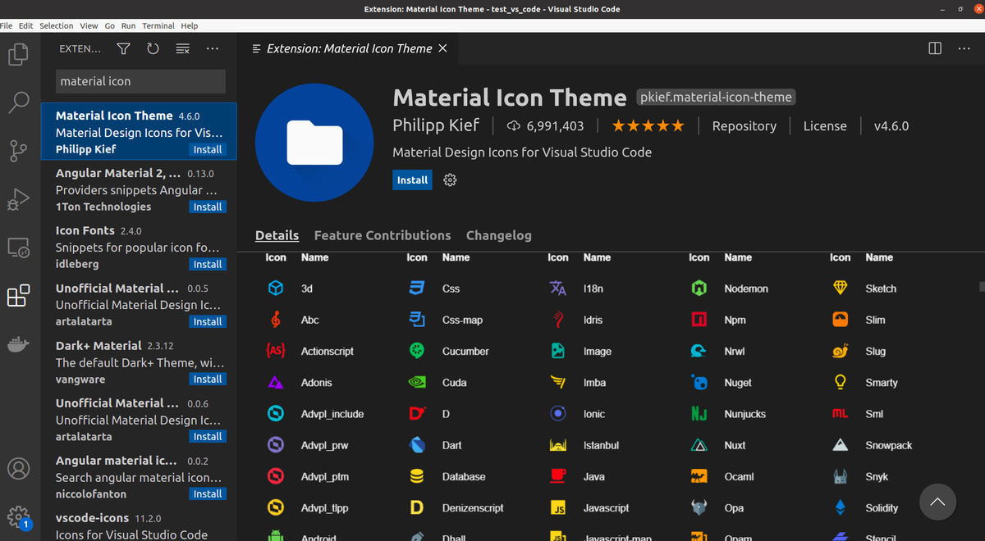Click the Nodemon icon in table
The image size is (985, 541).
click(x=699, y=289)
